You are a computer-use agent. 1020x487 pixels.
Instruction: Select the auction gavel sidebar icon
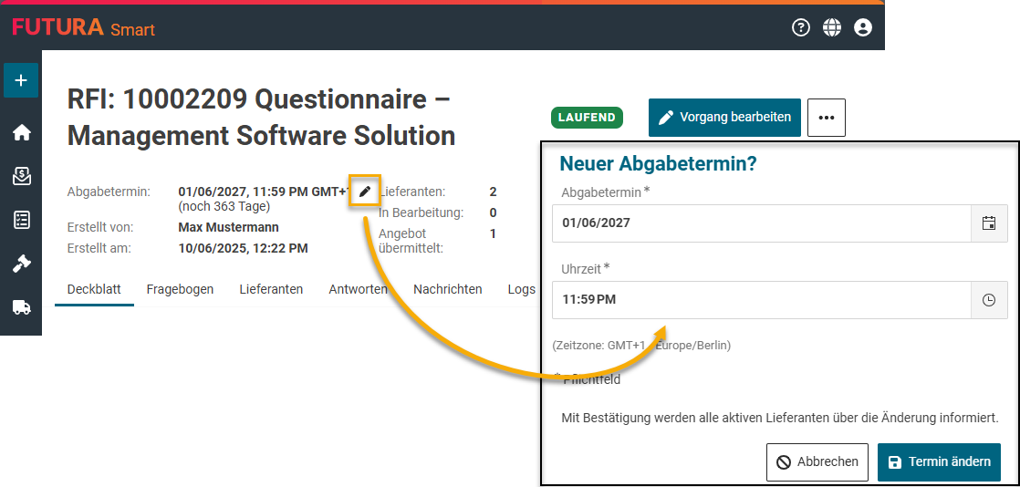pos(21,264)
